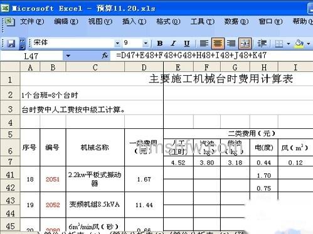This screenshot has width=313, height=234.
Task: Select column H header
Action: tap(264, 68)
